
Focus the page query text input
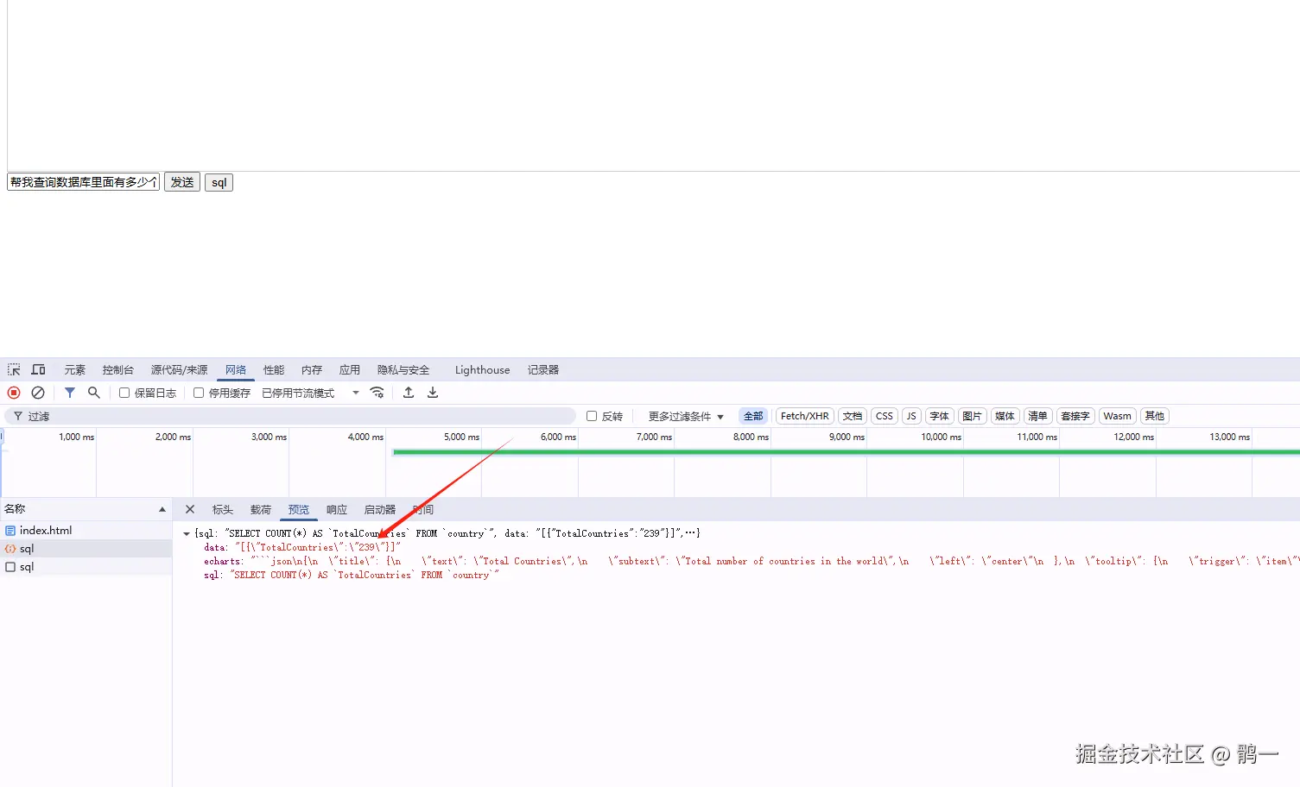[x=84, y=182]
